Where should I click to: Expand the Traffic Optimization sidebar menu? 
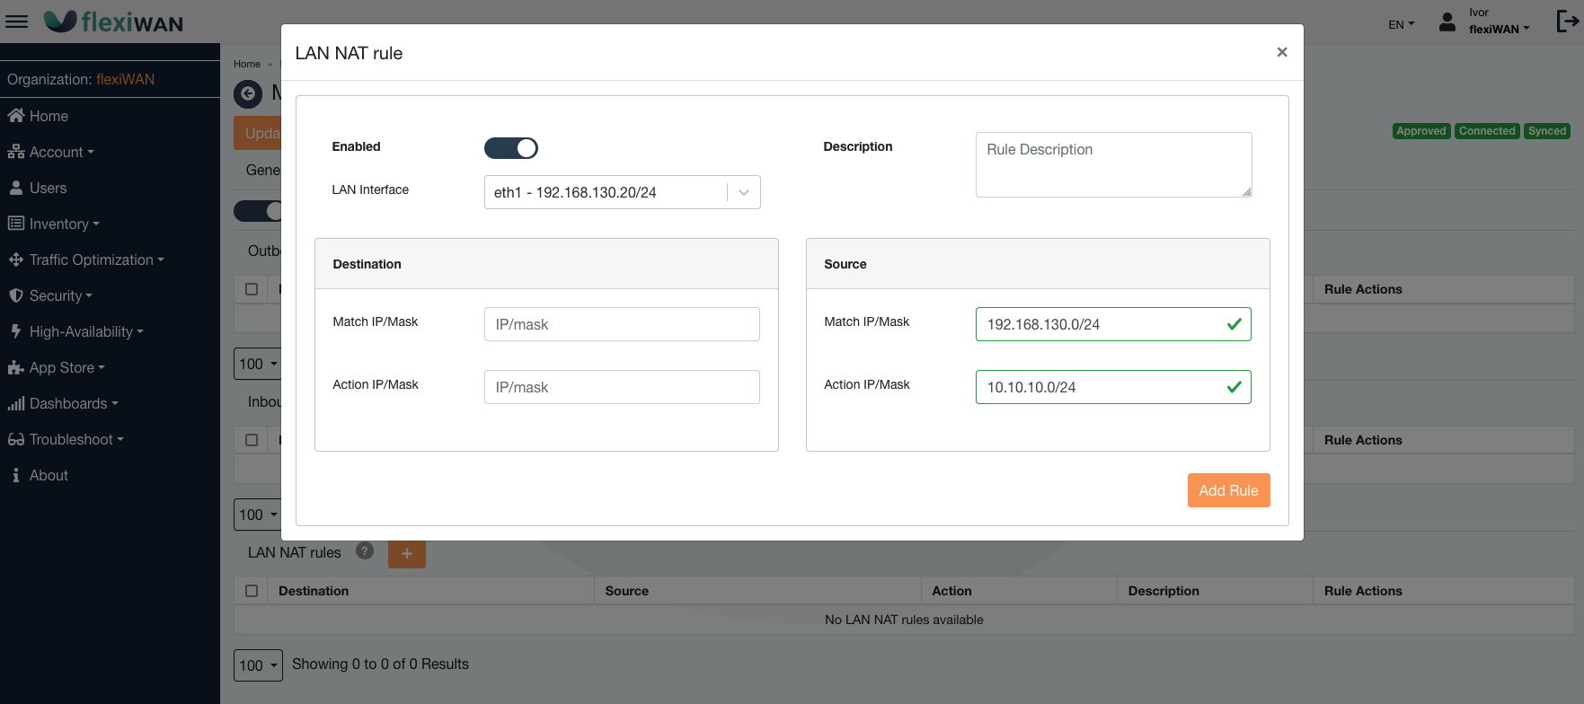[x=91, y=260]
